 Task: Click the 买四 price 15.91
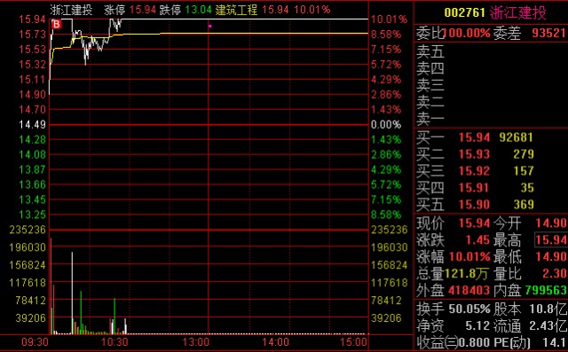tap(474, 188)
